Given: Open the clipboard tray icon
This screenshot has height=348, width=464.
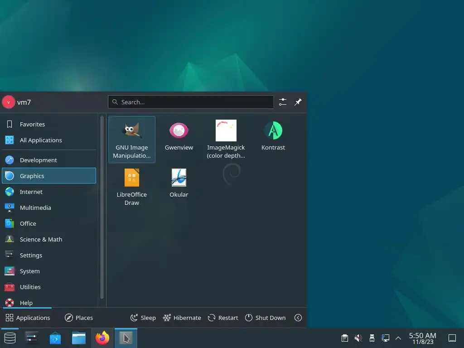Looking at the screenshot, I should (x=345, y=338).
